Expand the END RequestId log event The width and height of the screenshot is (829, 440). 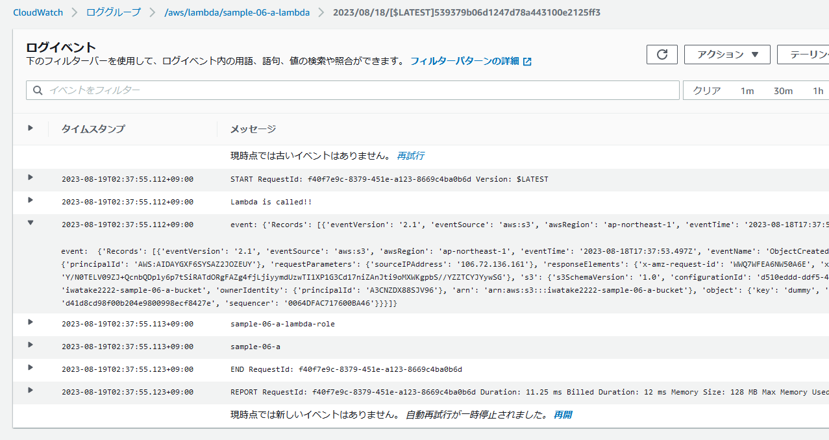point(31,369)
